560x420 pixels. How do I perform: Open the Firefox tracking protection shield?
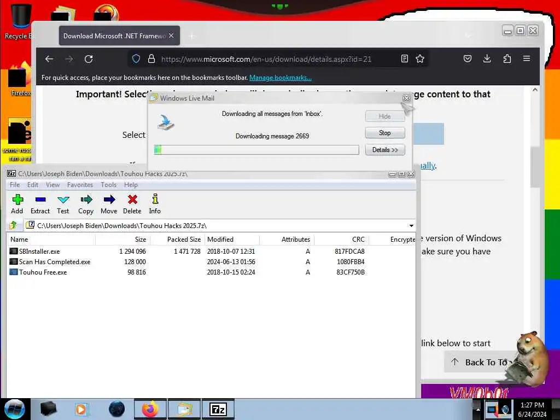(x=136, y=59)
